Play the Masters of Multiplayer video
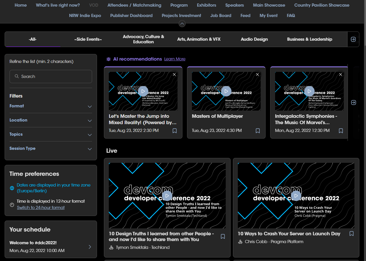 (226, 91)
